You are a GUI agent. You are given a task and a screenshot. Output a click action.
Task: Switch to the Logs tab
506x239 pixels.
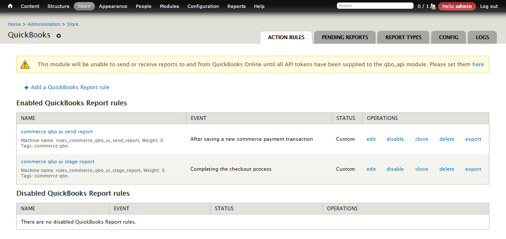[482, 37]
